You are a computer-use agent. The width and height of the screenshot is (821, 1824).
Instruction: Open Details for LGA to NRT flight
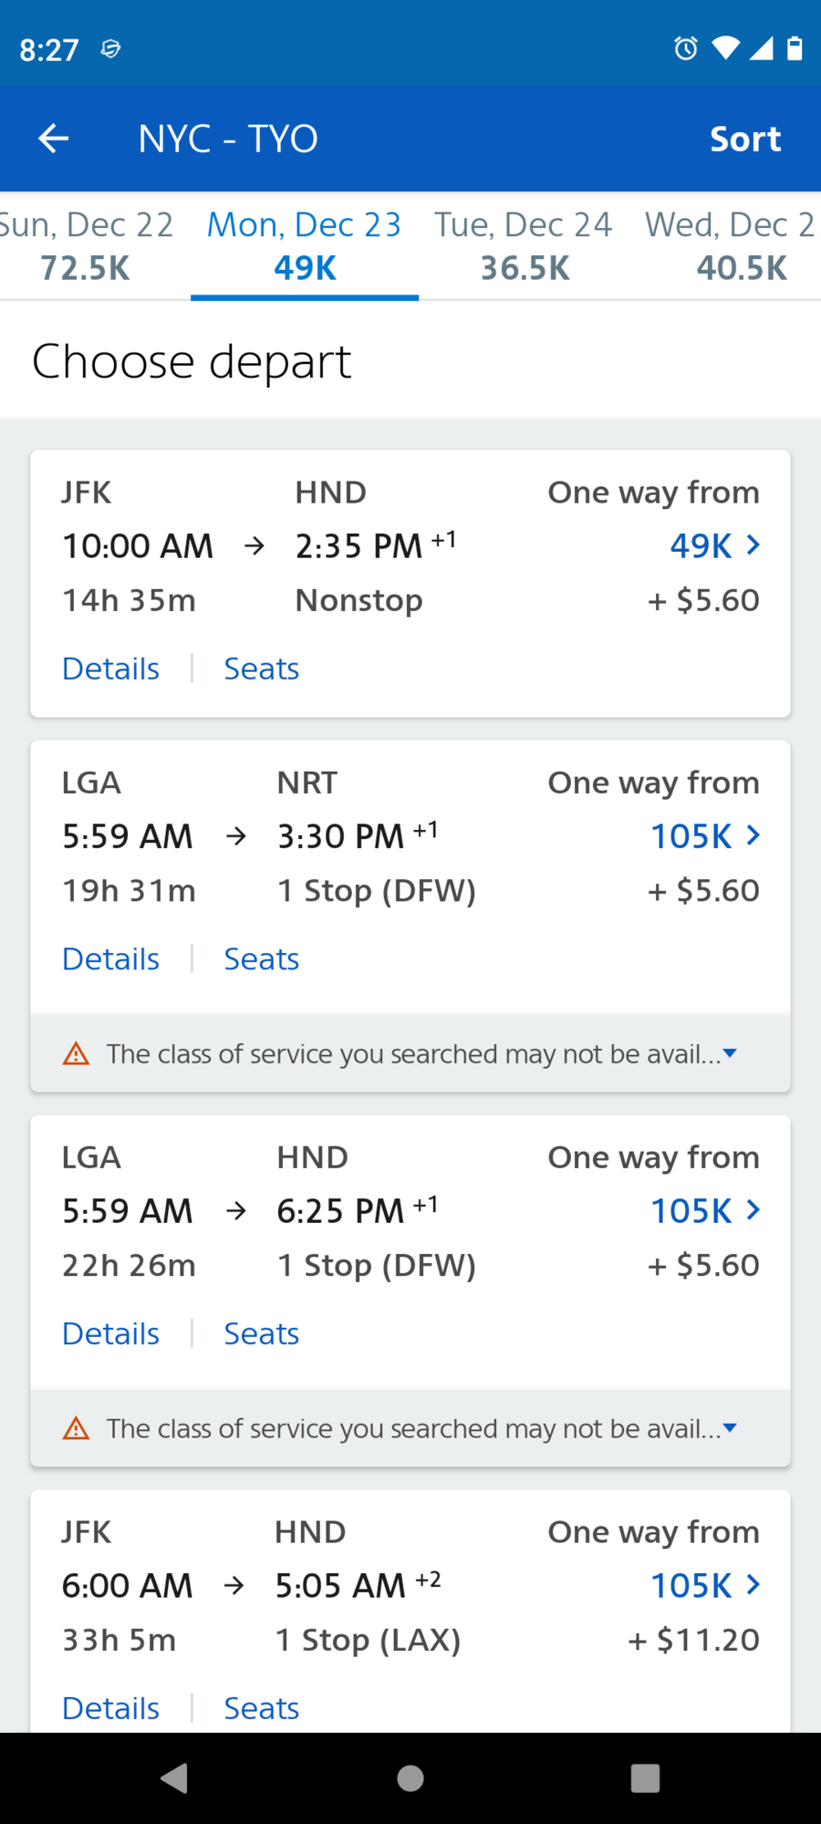(x=110, y=959)
